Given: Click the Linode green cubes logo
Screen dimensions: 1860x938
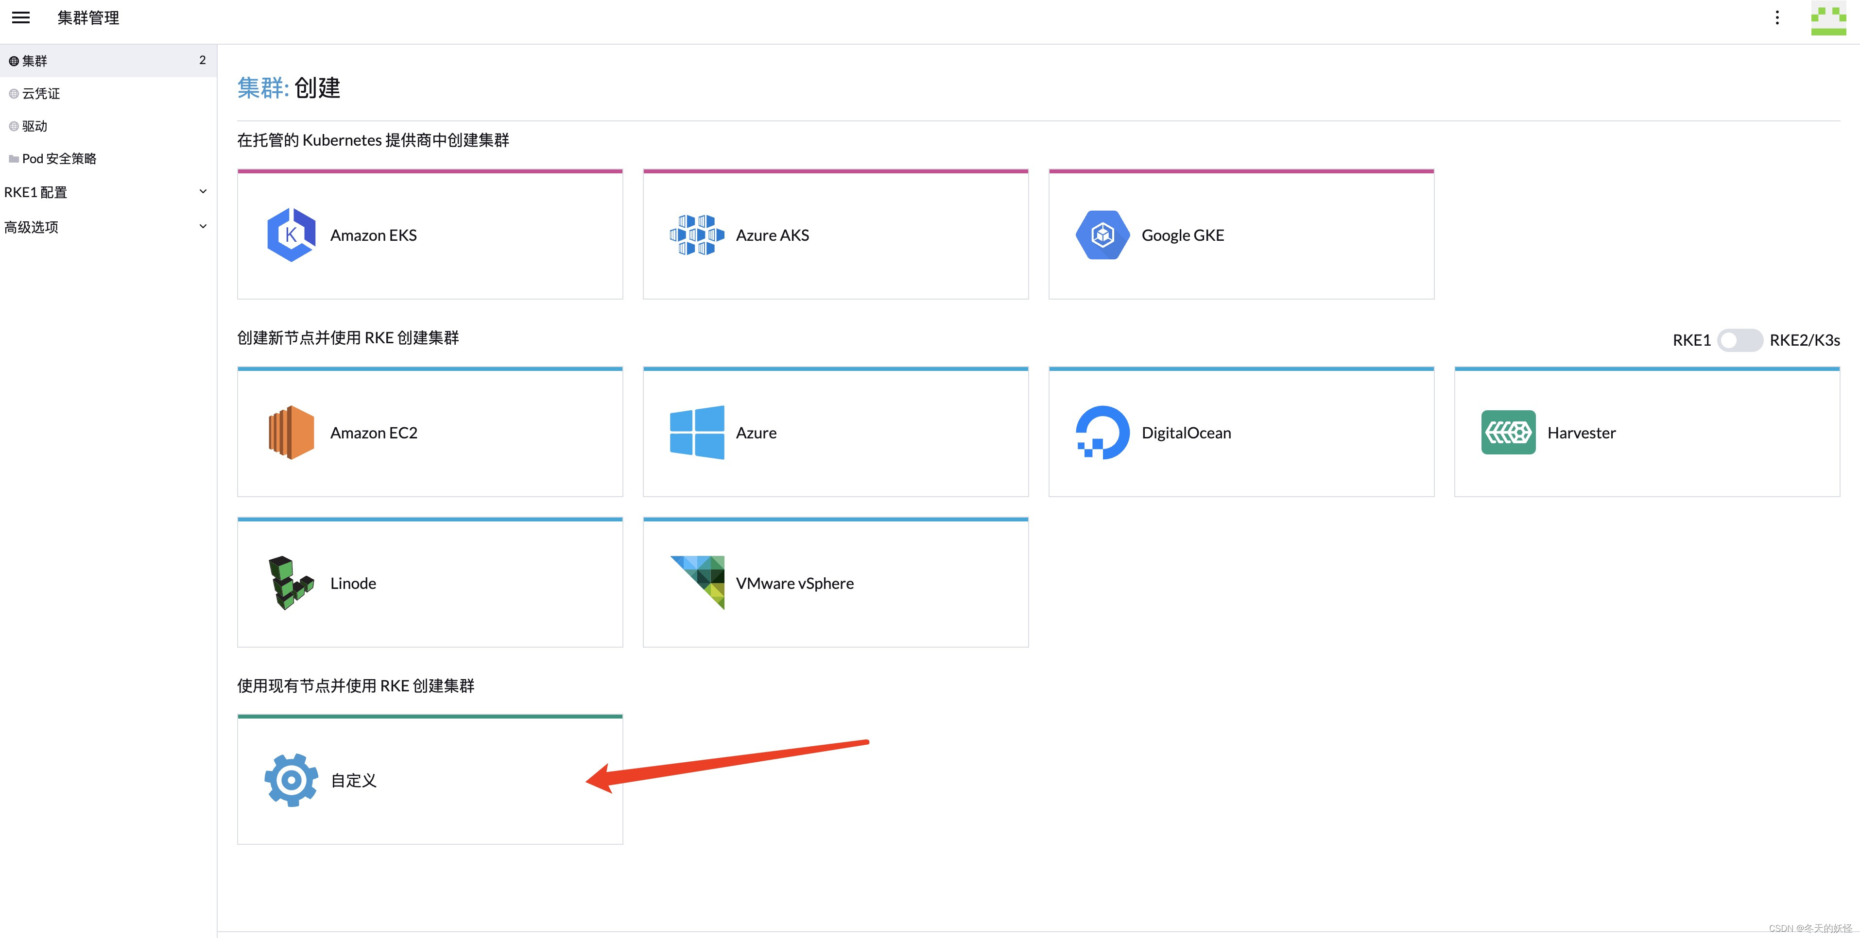Looking at the screenshot, I should [291, 583].
